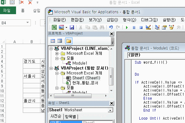
Task: Switch to Microsoft Excel view icon
Action: 54,27
